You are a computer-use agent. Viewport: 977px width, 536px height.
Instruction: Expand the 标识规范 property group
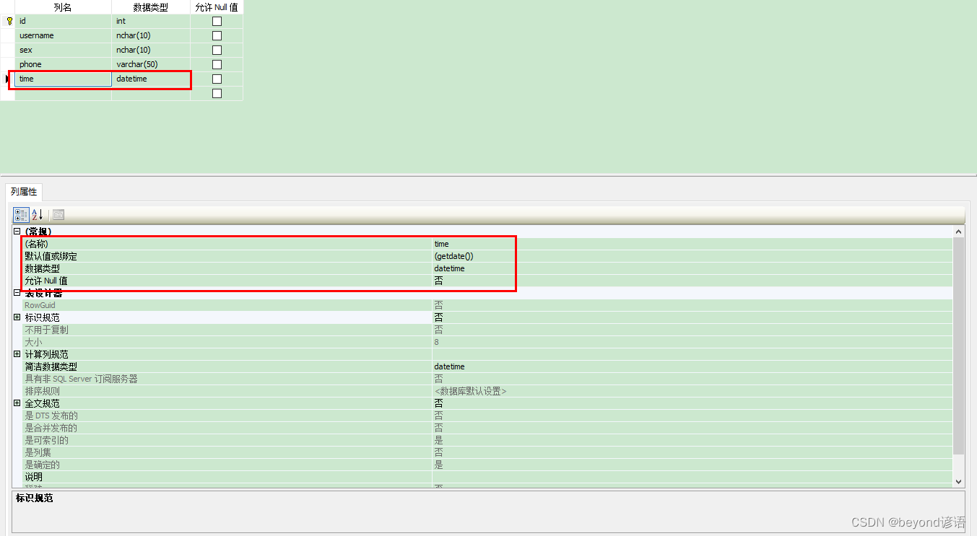click(x=17, y=317)
